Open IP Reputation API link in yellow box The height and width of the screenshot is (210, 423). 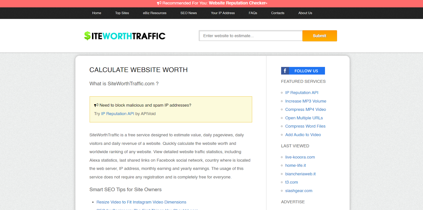click(x=118, y=114)
